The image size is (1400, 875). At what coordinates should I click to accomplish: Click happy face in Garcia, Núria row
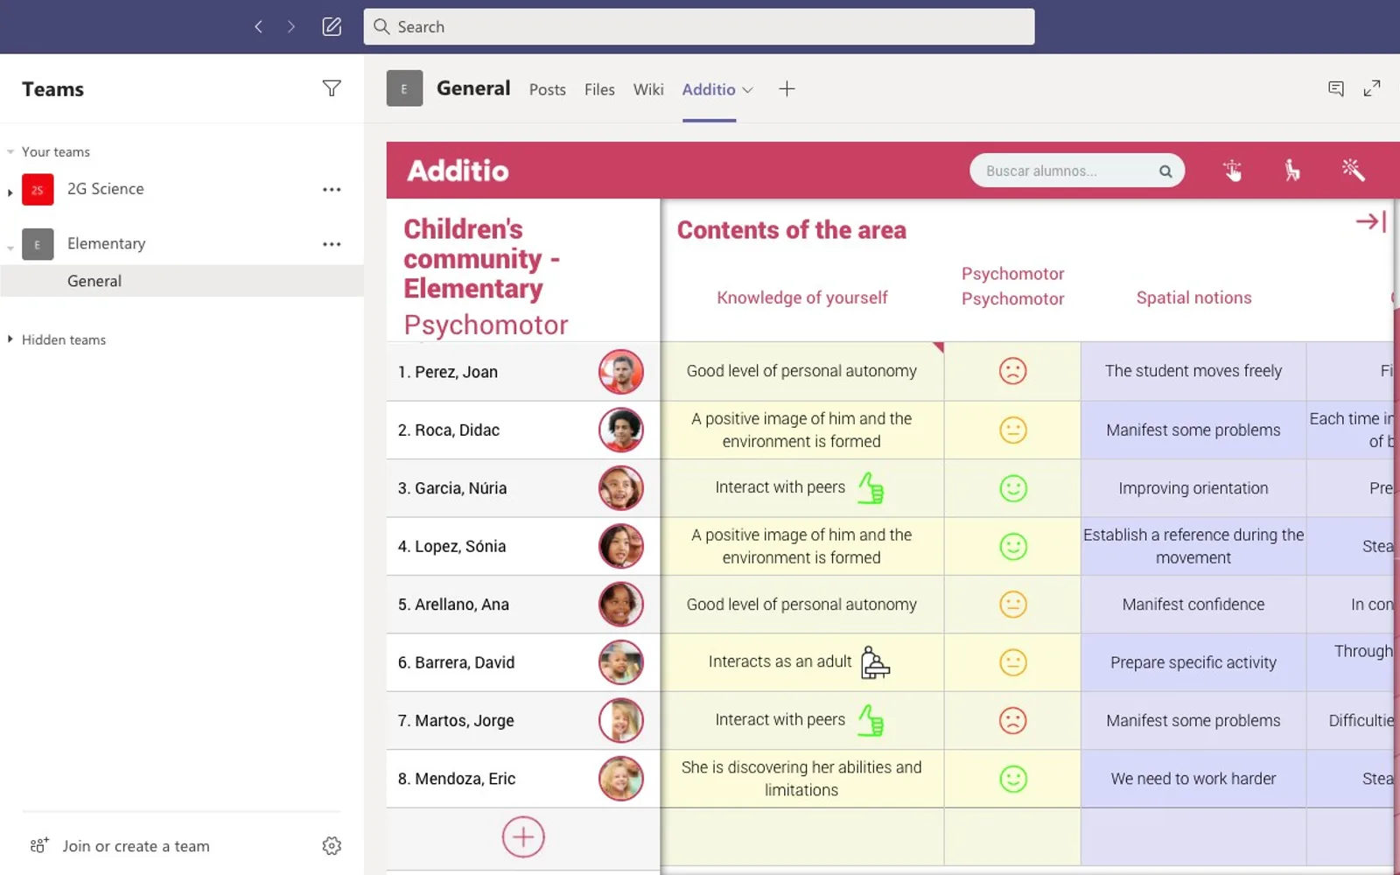1012,488
